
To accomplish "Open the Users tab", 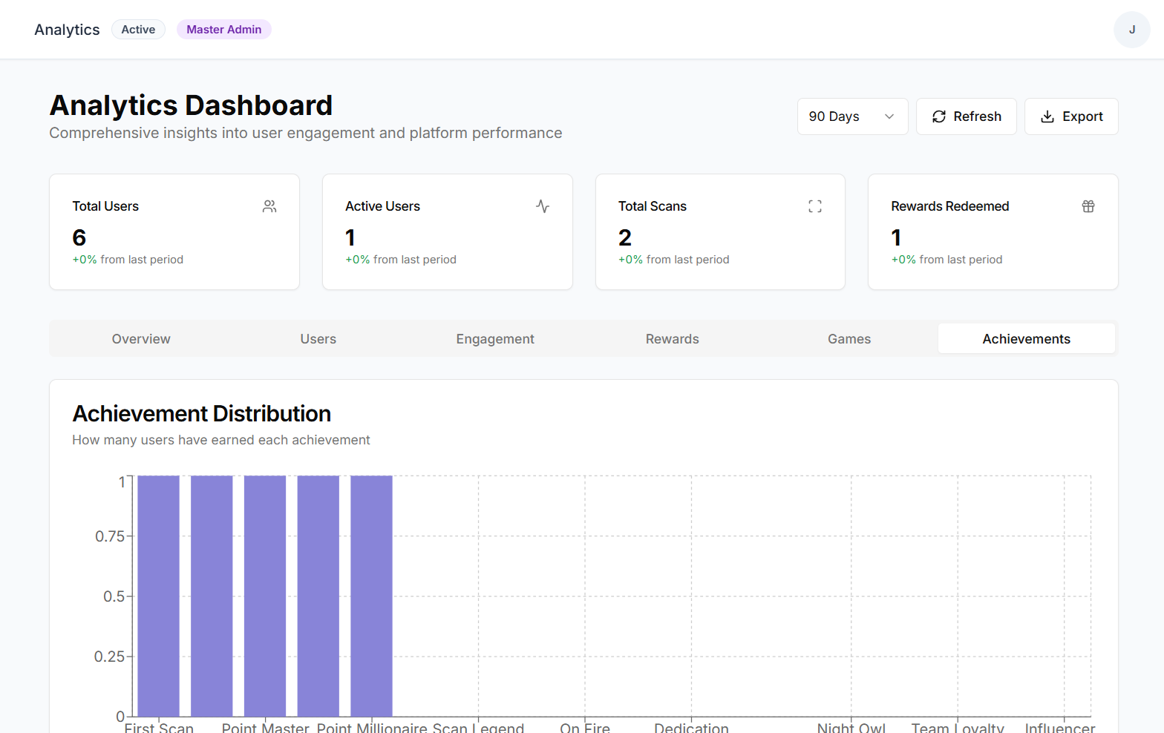I will [318, 339].
